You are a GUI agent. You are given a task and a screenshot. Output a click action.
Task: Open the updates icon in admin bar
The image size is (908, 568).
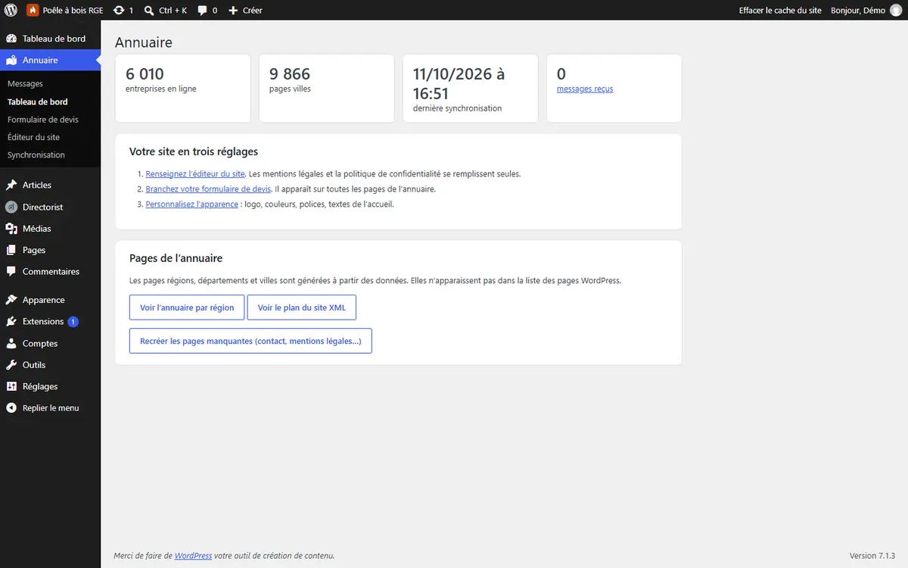[x=119, y=11]
